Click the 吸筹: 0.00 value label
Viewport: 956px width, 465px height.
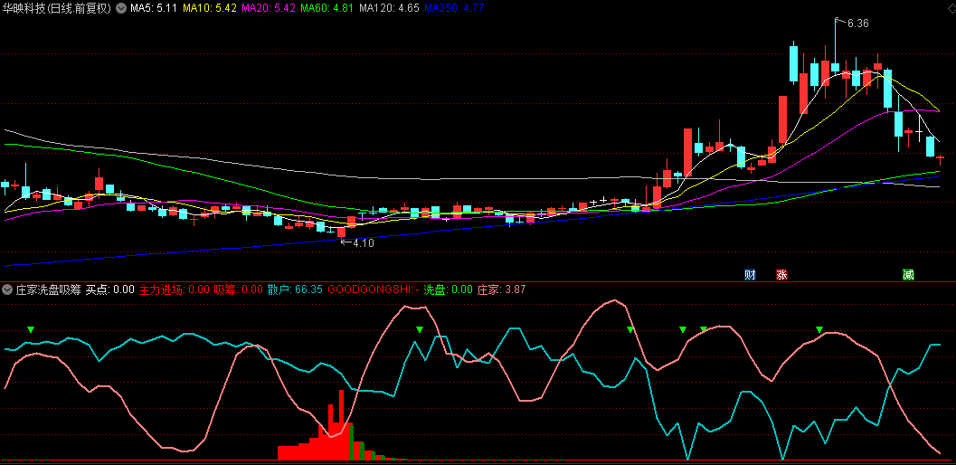239,289
